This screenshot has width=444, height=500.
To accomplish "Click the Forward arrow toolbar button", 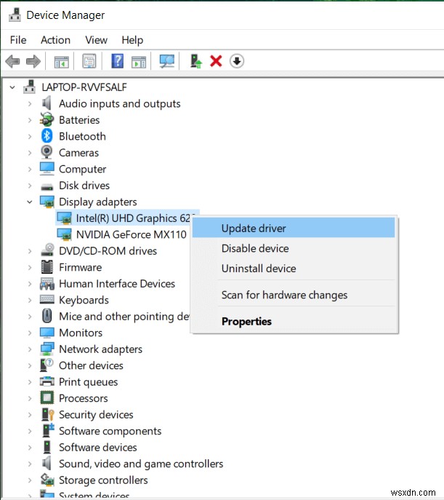I will tap(33, 61).
